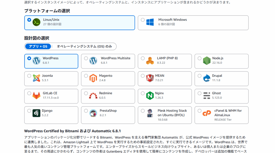Select the GitLab CE radio button
Viewport: 275px width, 153px height.
[x=29, y=94]
